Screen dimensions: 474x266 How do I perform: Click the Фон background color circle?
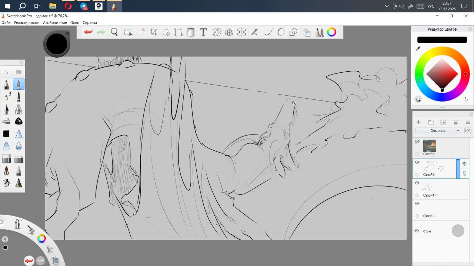[x=458, y=231]
